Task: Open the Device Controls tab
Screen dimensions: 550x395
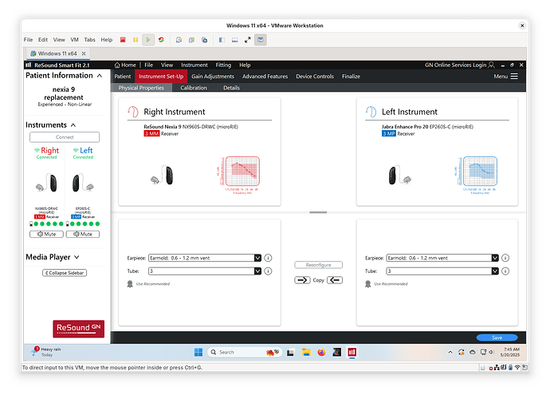Action: coord(315,76)
